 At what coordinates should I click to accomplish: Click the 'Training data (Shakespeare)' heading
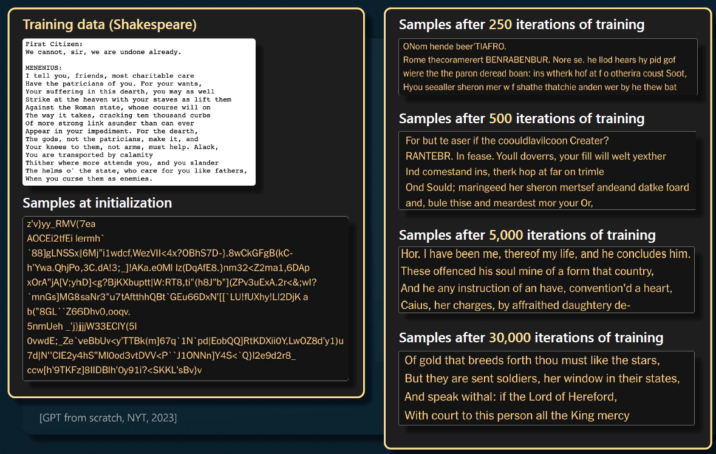[x=109, y=25]
